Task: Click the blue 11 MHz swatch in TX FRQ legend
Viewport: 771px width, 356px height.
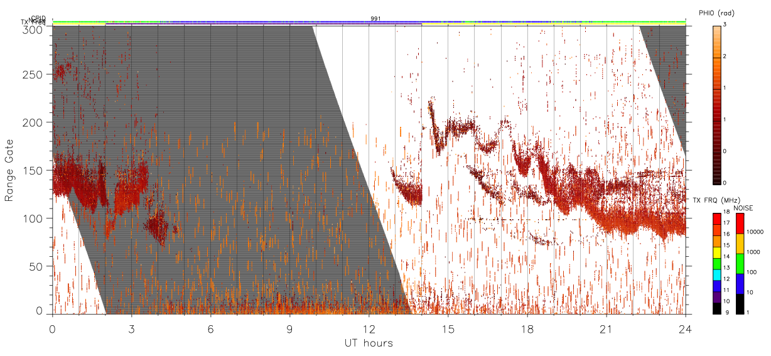Action: coord(716,286)
